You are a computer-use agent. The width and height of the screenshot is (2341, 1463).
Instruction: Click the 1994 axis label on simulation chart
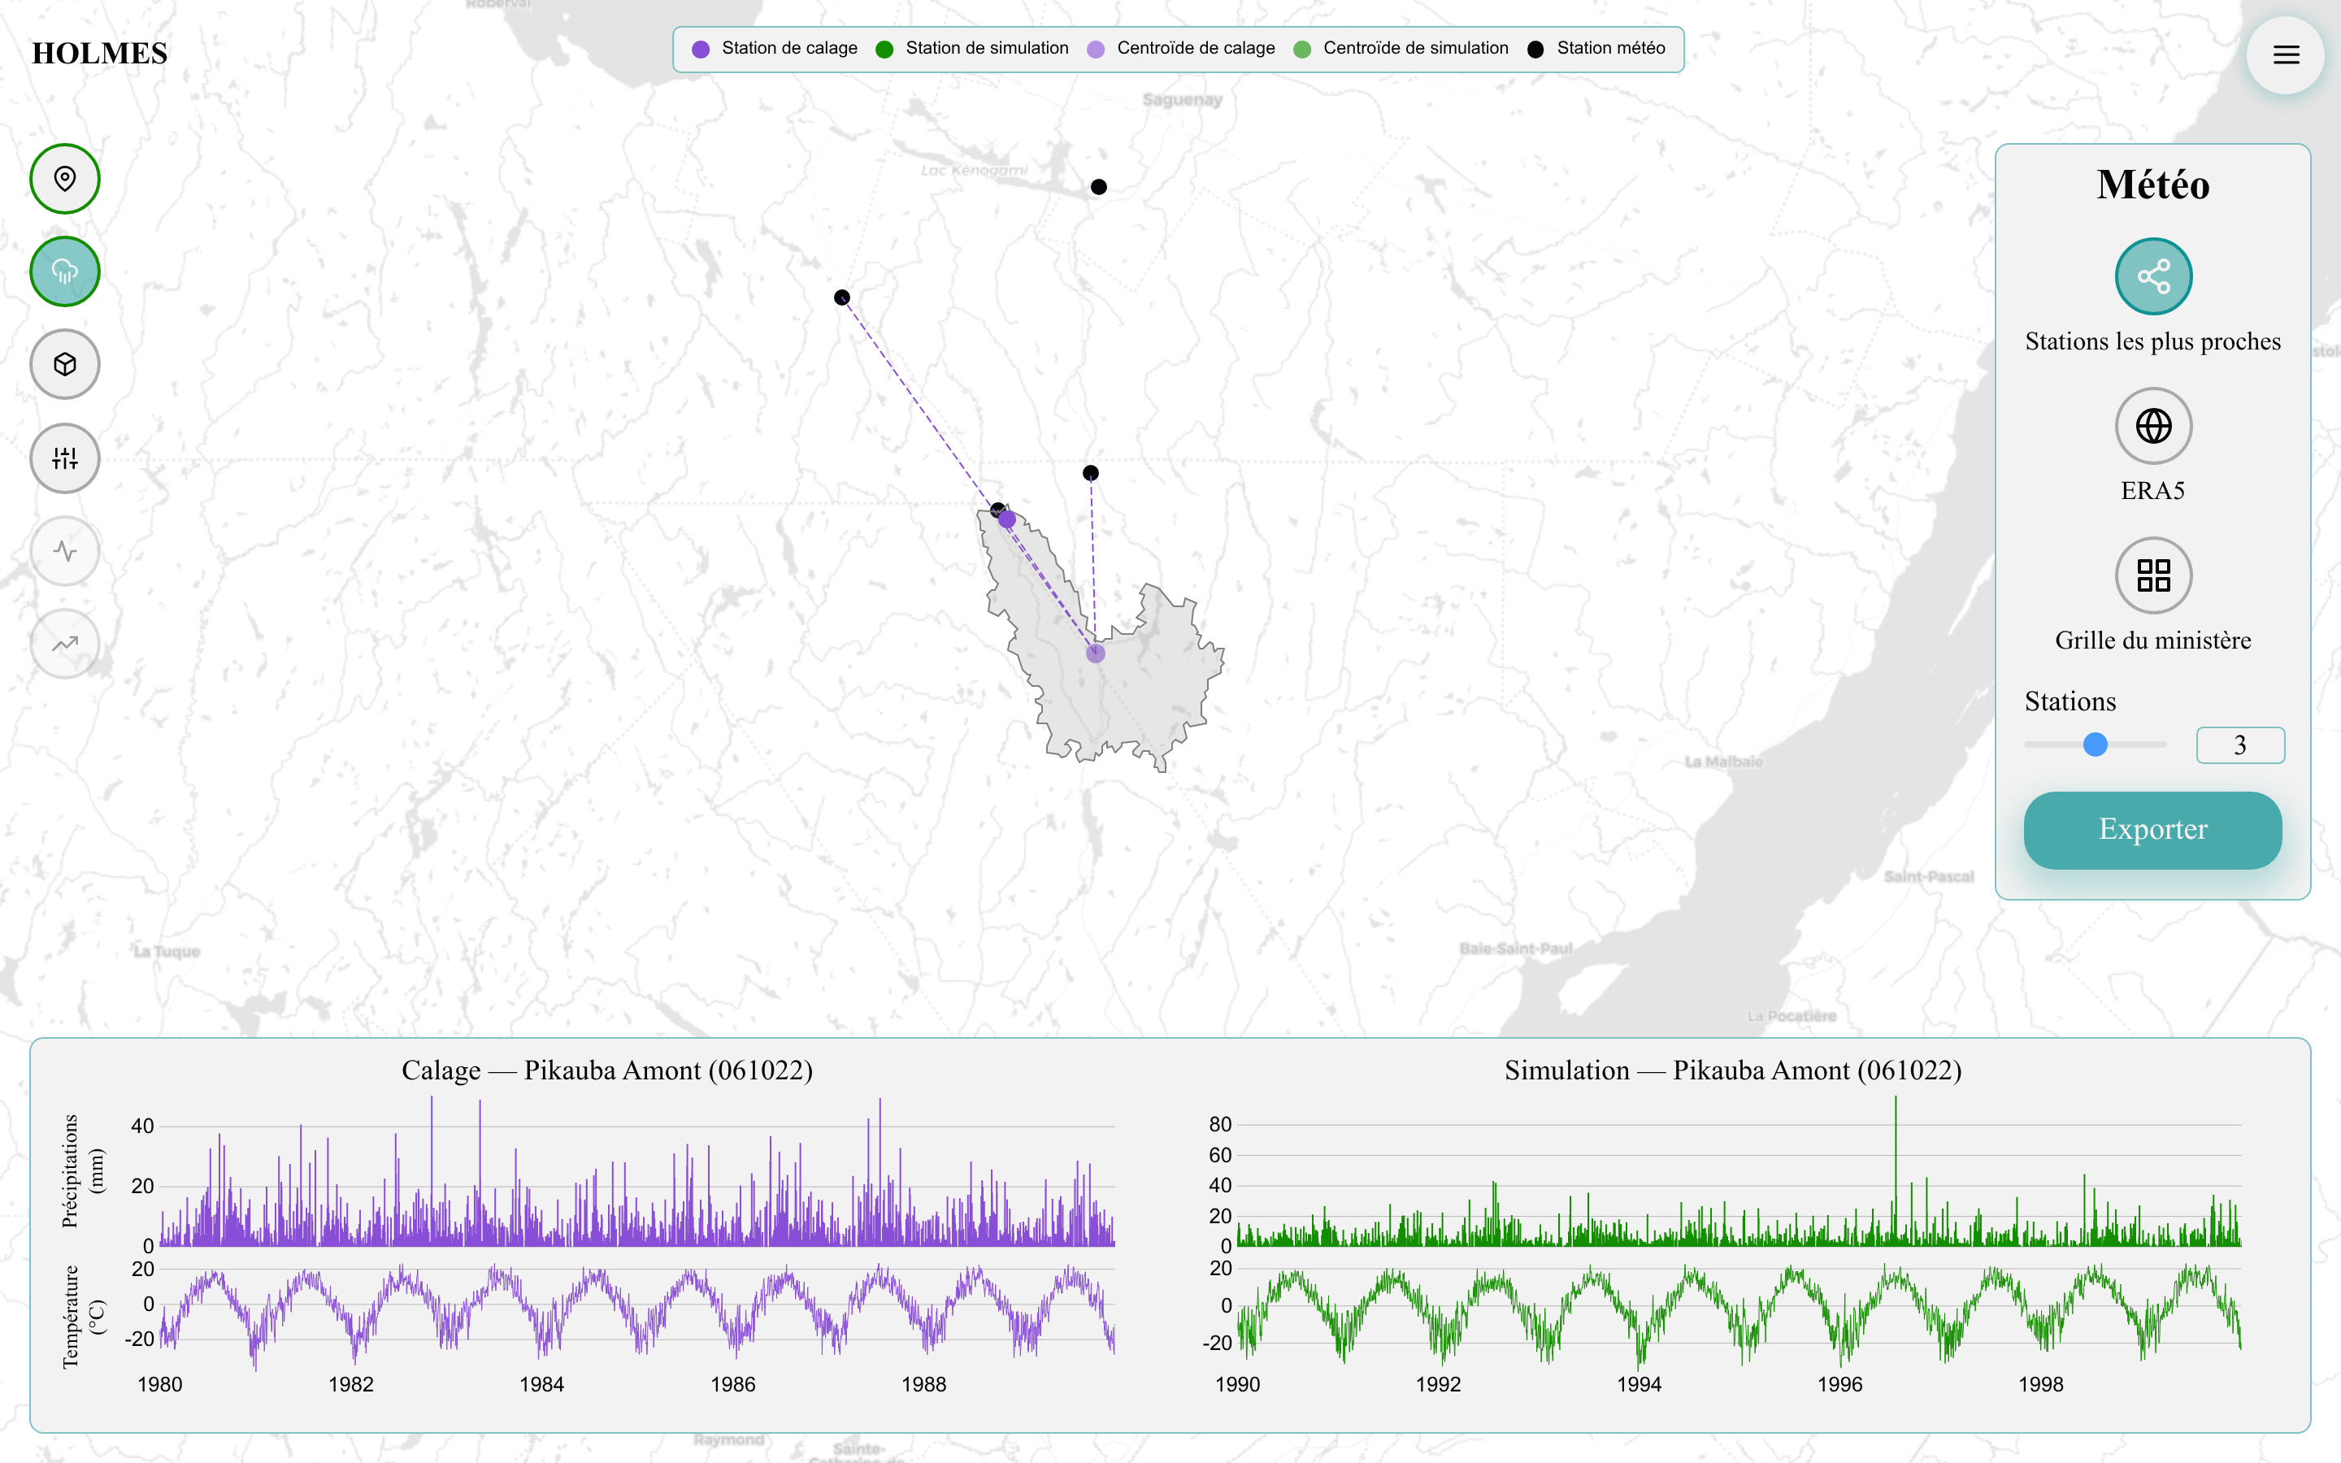point(1639,1385)
